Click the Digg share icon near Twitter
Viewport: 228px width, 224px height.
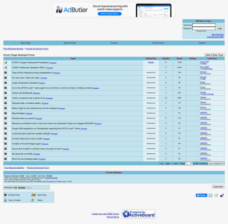216,196
